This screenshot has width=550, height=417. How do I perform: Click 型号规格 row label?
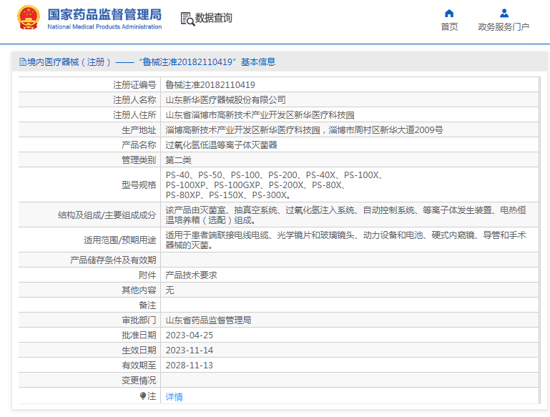139,185
